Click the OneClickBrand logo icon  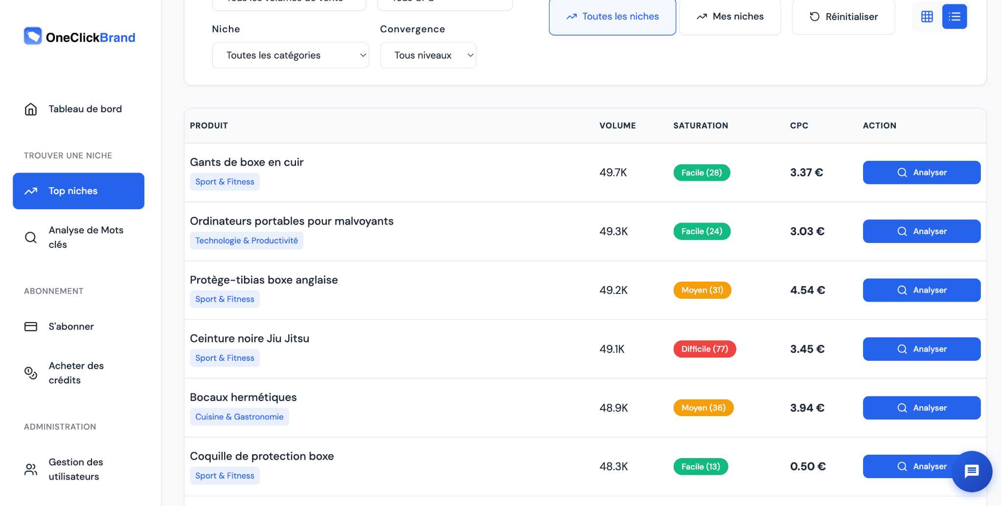33,36
